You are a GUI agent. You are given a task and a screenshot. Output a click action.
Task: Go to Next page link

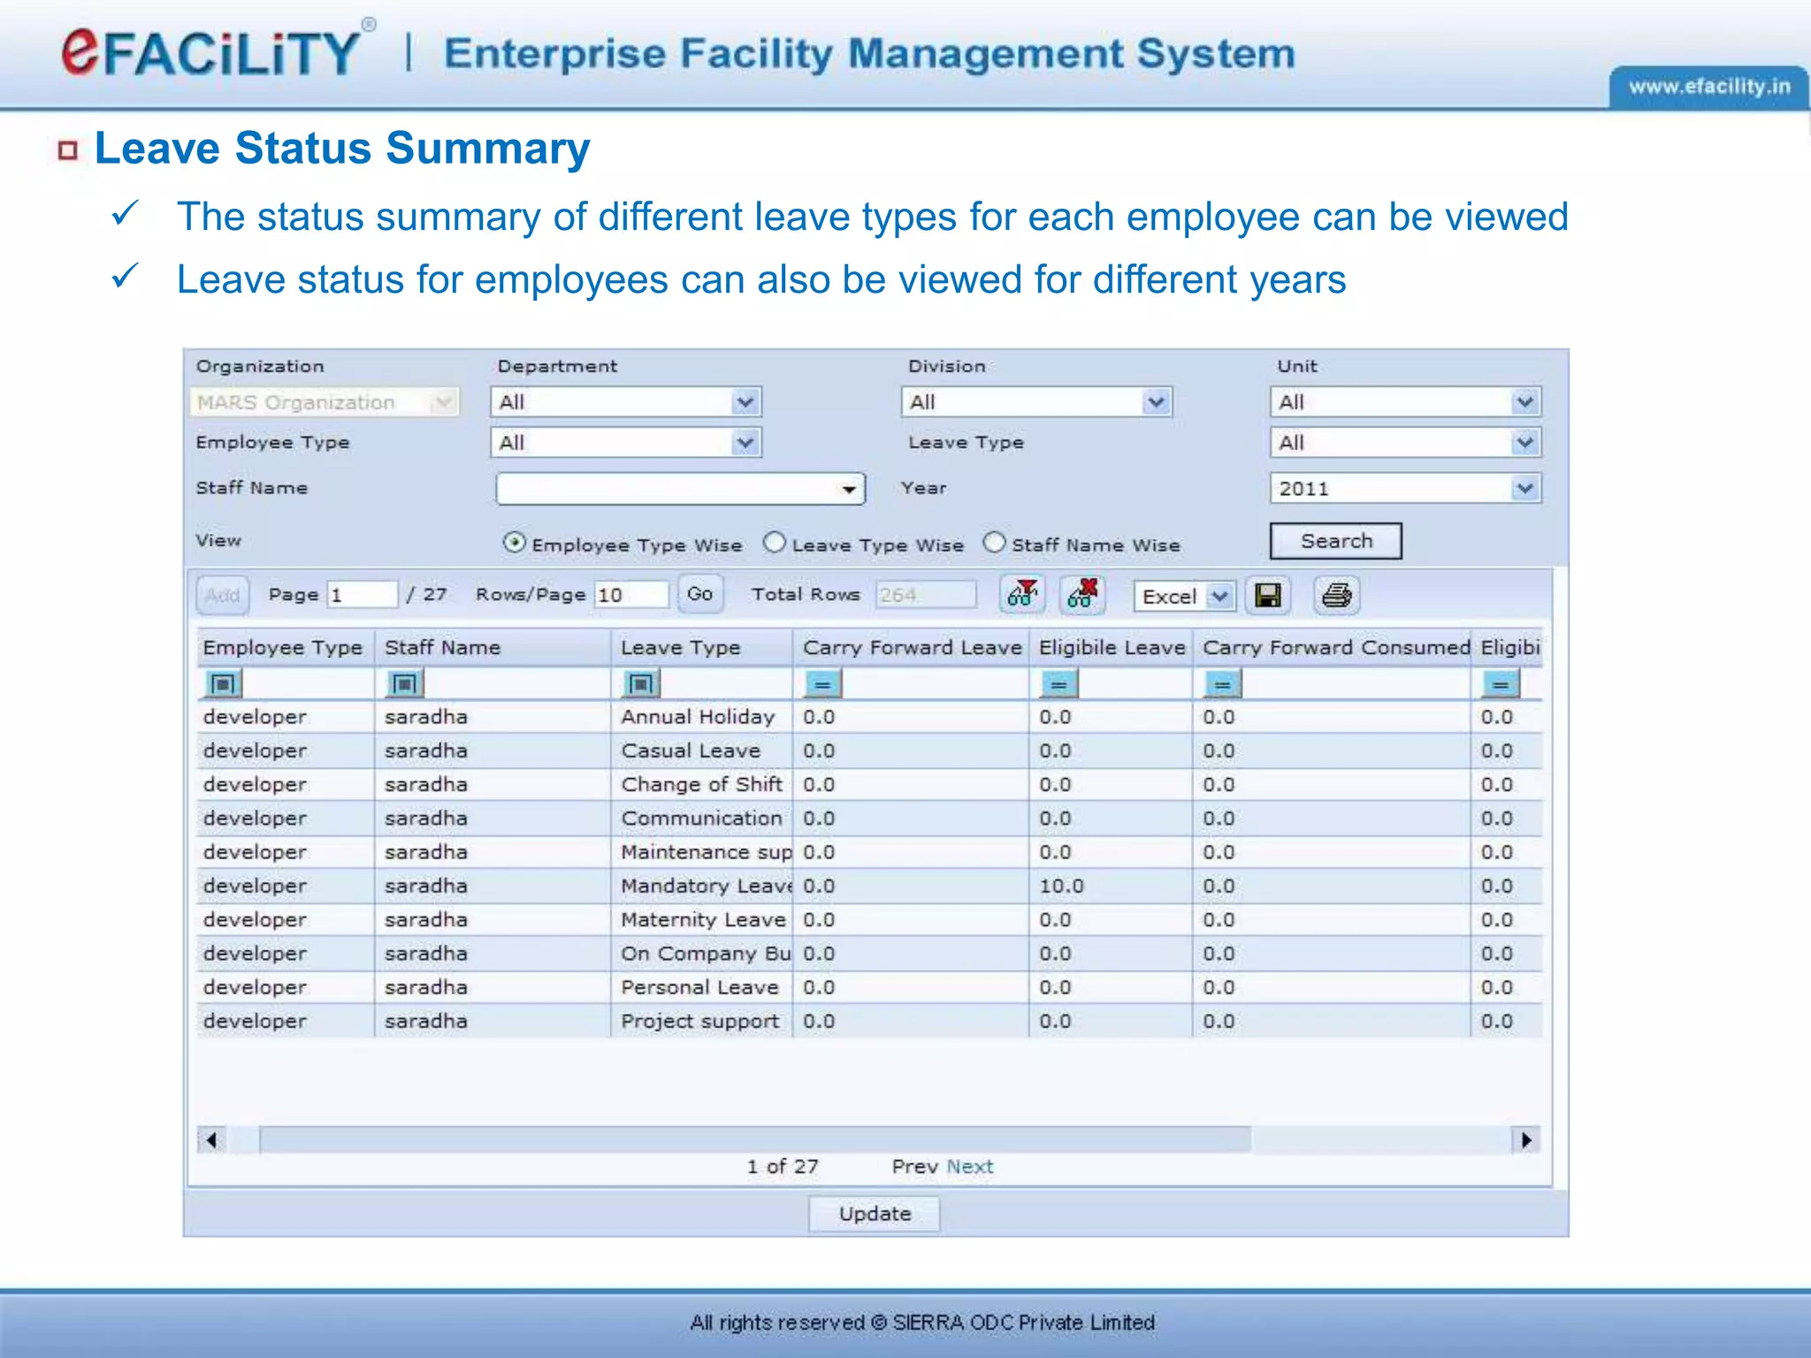[x=969, y=1166]
